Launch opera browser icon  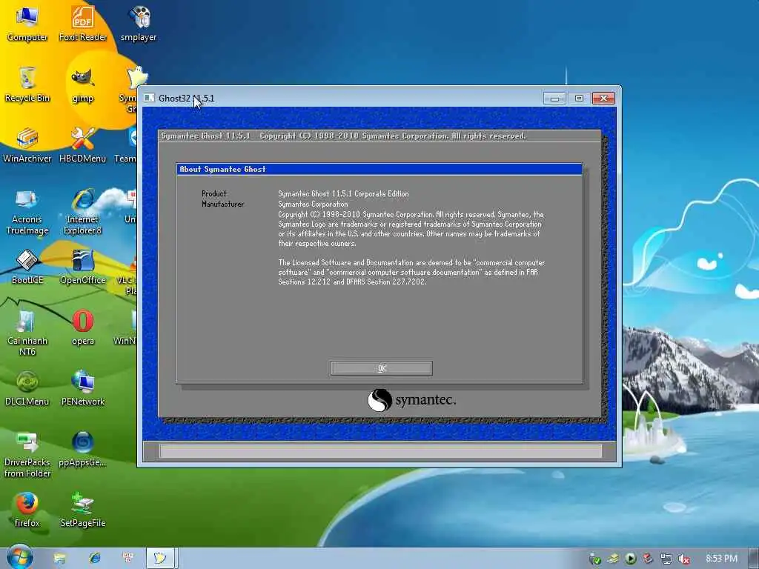83,328
